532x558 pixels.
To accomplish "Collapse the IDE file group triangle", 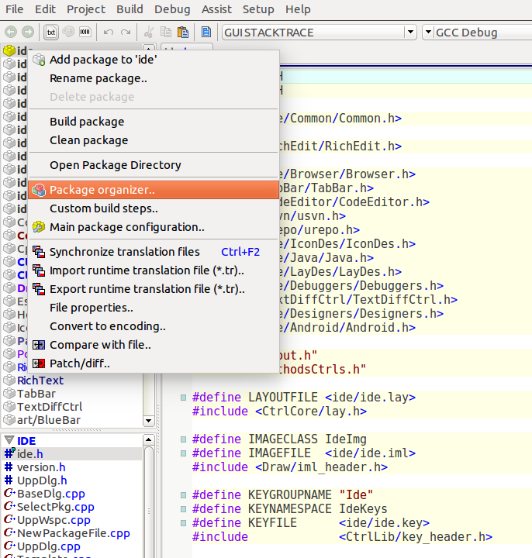I will pos(9,440).
